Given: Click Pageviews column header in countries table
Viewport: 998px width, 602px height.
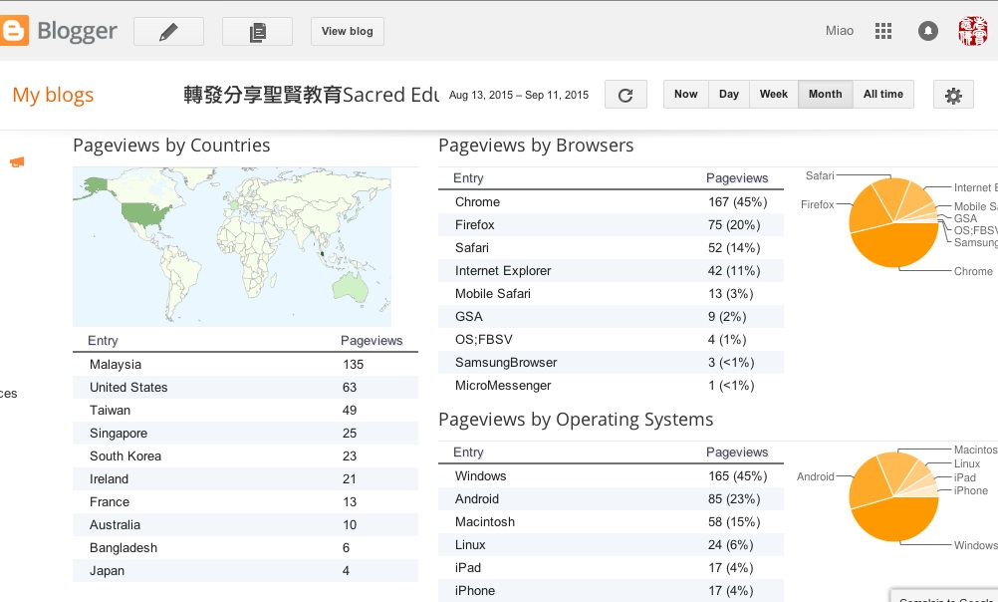Looking at the screenshot, I should click(372, 341).
